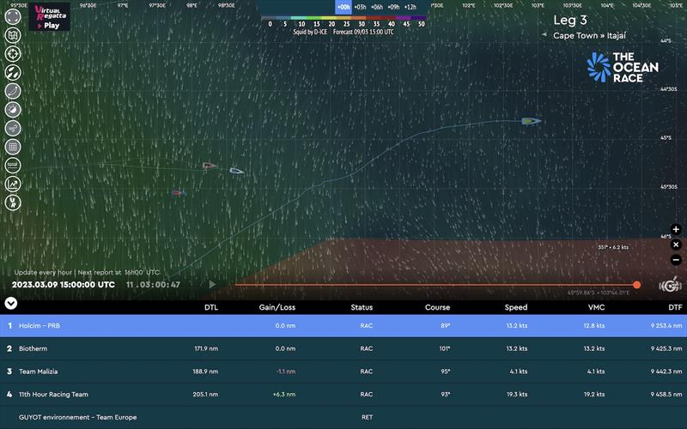Select the +06h forecast tab
This screenshot has width=687, height=429.
[377, 7]
